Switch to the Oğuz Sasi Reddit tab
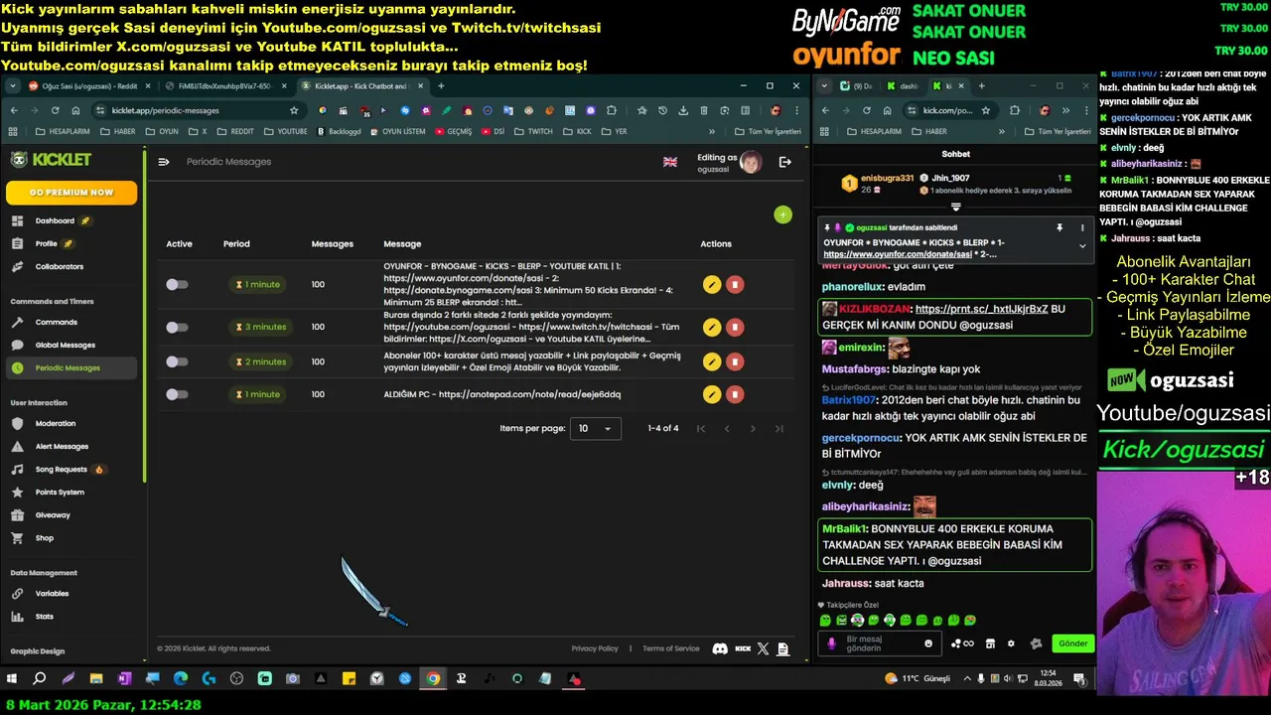The height and width of the screenshot is (715, 1271). (x=88, y=86)
